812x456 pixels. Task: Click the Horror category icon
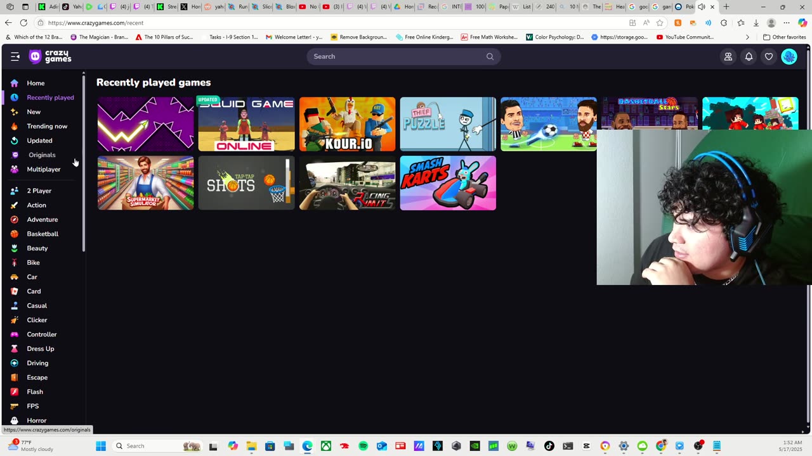click(x=14, y=421)
